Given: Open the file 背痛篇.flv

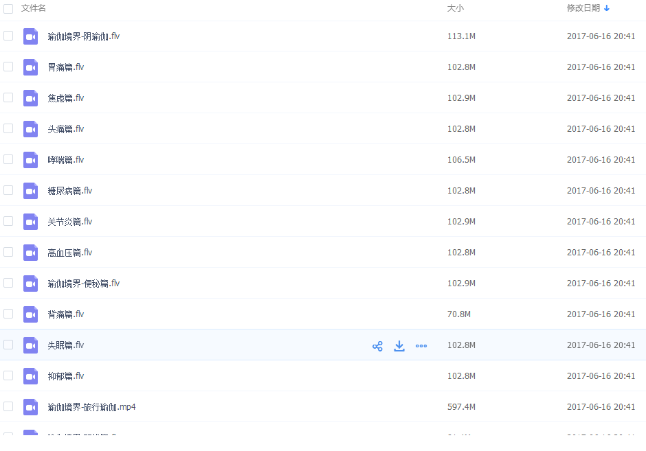Looking at the screenshot, I should (65, 314).
